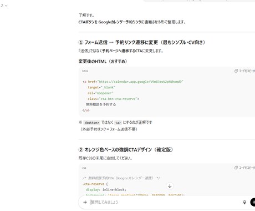Copy the CSS code block
Image resolution: width=255 pixels, height=211 pixels.
coord(244,168)
